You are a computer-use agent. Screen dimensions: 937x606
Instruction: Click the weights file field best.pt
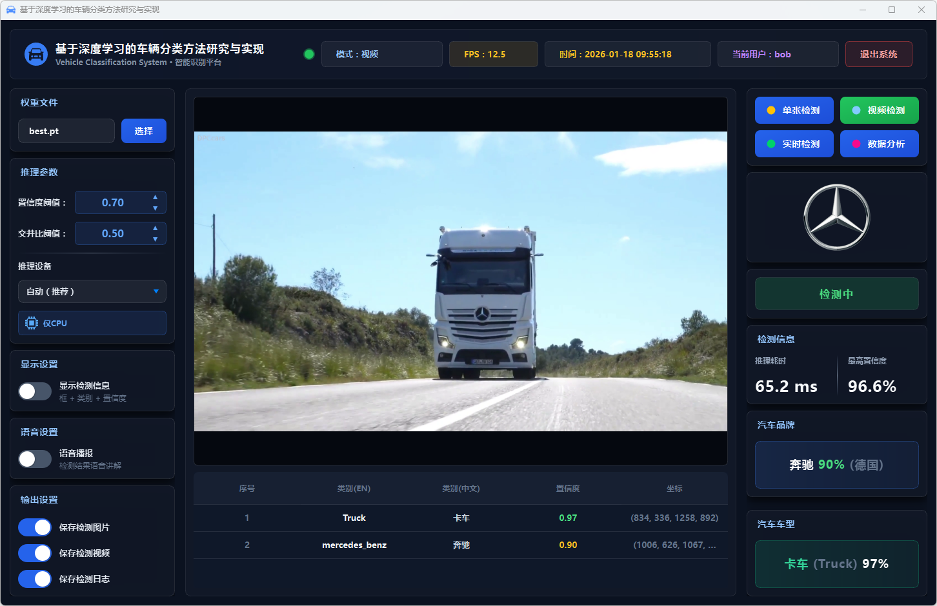(x=66, y=131)
